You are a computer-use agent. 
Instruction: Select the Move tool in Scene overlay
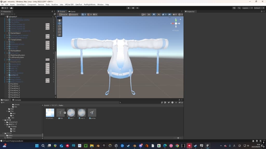[59, 23]
